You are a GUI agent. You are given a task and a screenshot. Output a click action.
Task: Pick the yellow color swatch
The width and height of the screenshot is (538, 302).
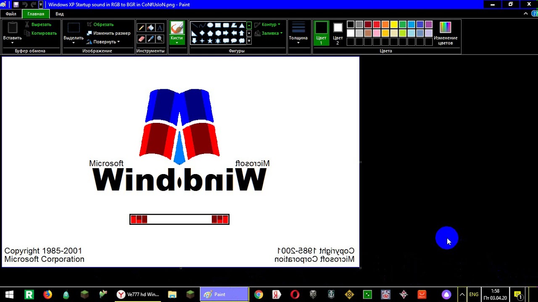(394, 24)
